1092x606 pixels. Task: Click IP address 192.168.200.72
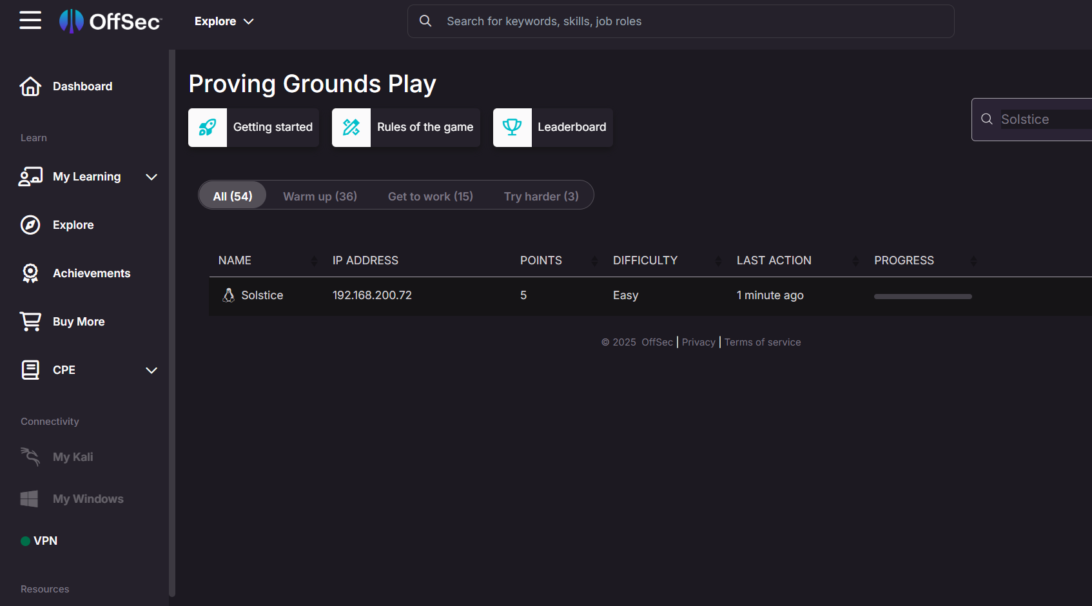click(x=372, y=295)
